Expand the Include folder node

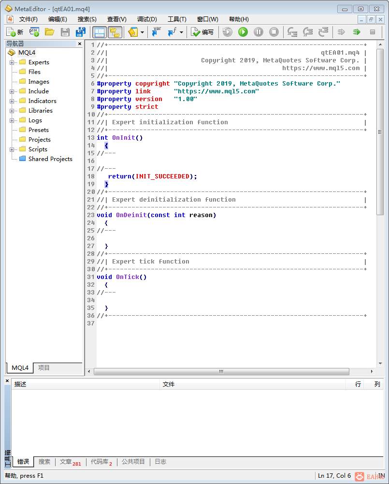click(12, 91)
